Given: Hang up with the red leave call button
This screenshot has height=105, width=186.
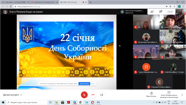Looking at the screenshot, I should click(93, 95).
